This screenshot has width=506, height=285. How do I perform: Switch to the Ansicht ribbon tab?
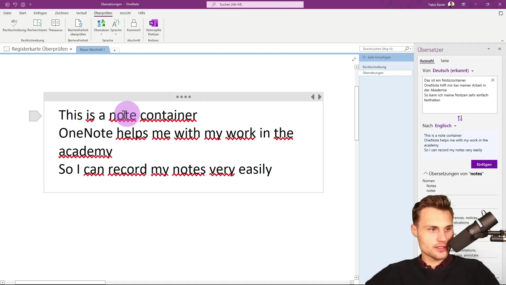[125, 13]
